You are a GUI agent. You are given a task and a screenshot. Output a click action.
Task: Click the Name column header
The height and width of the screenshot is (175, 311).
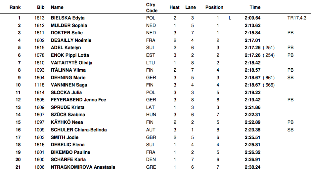pyautogui.click(x=57, y=7)
